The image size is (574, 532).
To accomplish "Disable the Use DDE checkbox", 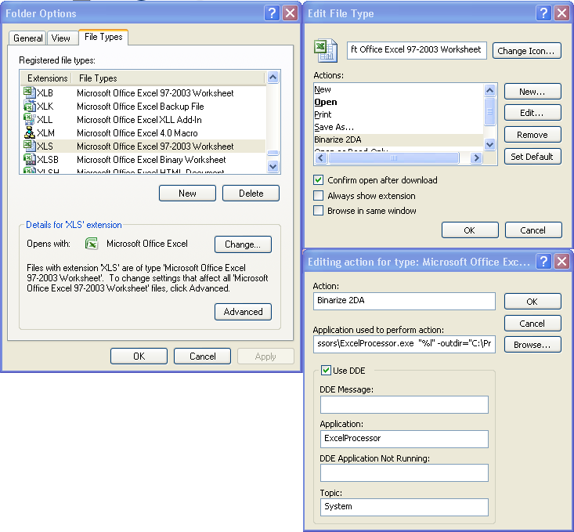I will tap(327, 371).
